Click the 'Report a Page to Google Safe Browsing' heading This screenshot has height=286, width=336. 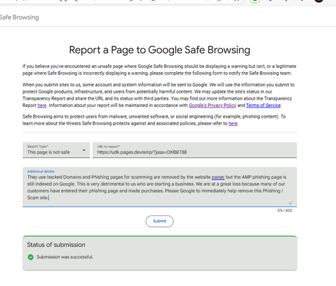tap(159, 50)
